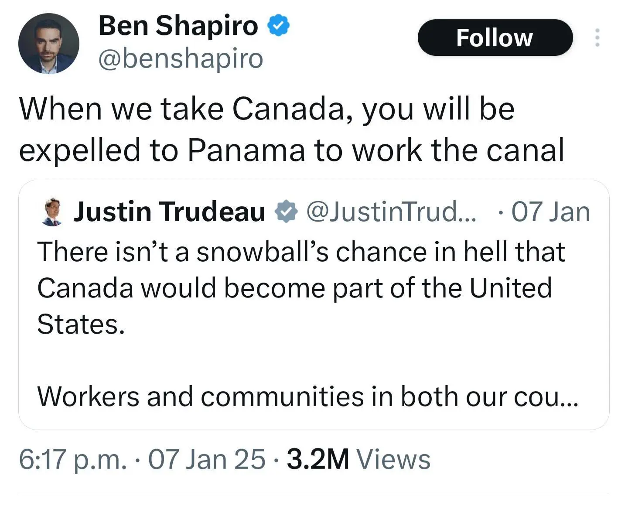Click the 6:17 p.m. timestamp
This screenshot has height=509, width=628.
click(x=73, y=459)
